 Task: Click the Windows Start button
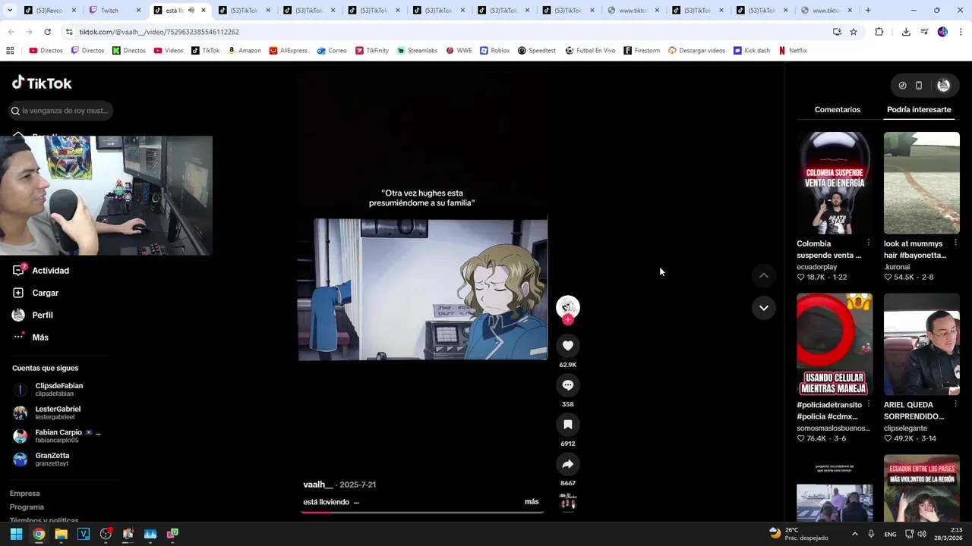[x=16, y=534]
